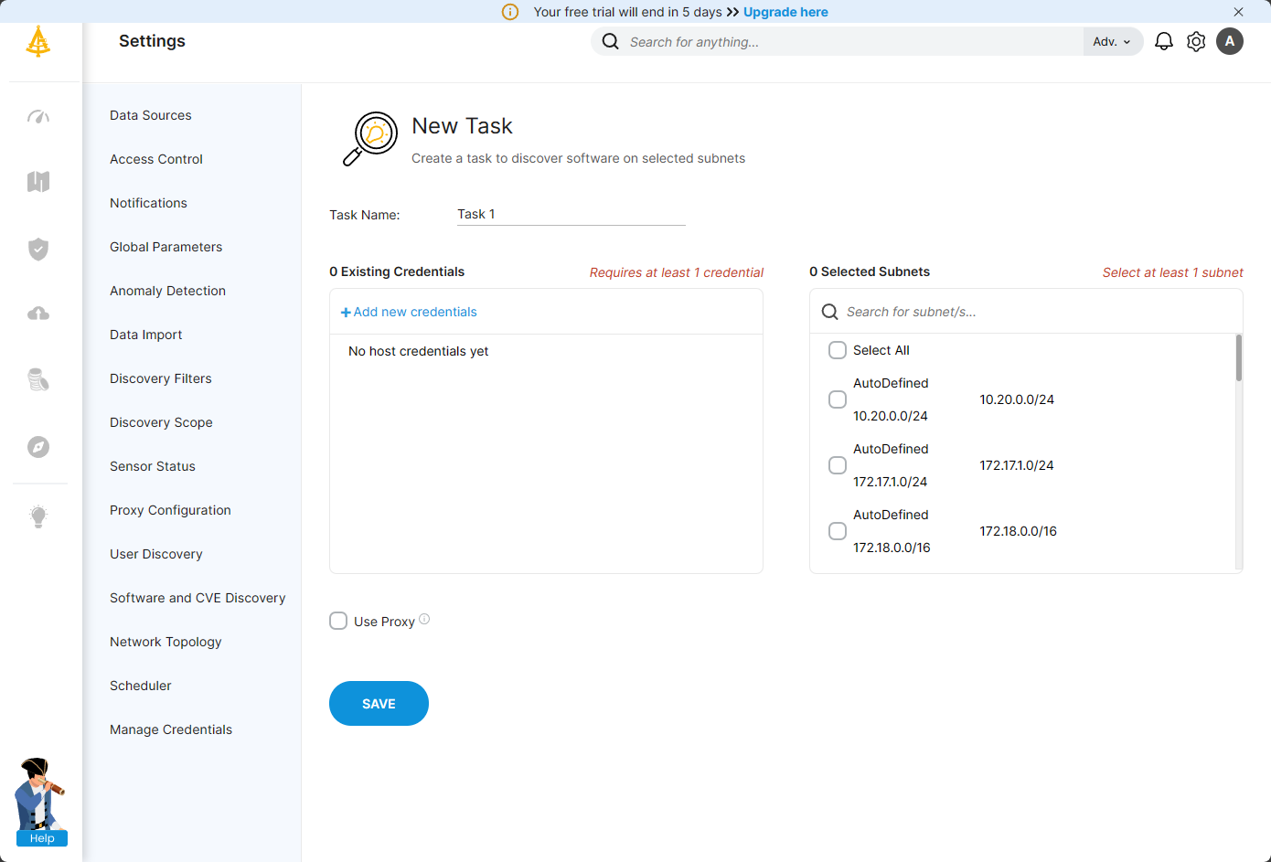Click the Upgrade here link
The height and width of the screenshot is (862, 1271).
(x=785, y=12)
